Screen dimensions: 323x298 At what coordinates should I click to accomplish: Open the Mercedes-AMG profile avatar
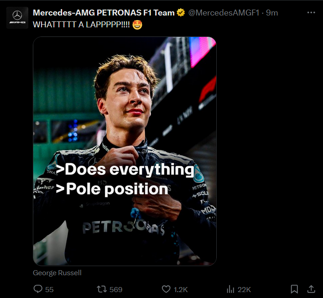click(17, 18)
